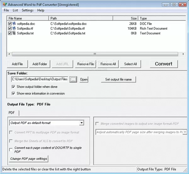The width and height of the screenshot is (189, 174).
Task: Click the file list horizontal scrollbar thumb
Action: coord(95,54)
